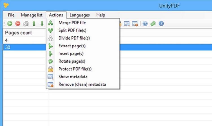
Task: Move selected file down with green arrow
Action: (x=42, y=24)
